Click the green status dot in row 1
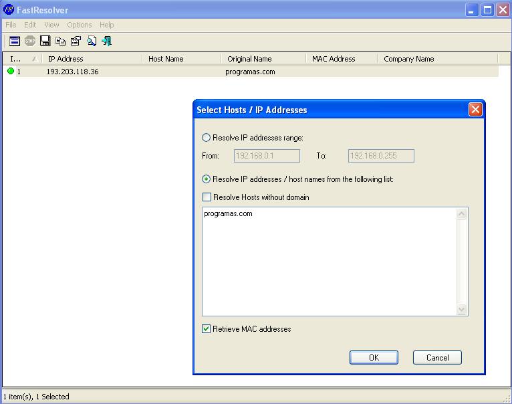Screen dimensions: 512x404 11,71
